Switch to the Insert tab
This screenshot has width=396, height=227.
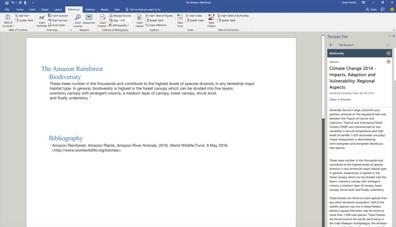tap(32, 10)
